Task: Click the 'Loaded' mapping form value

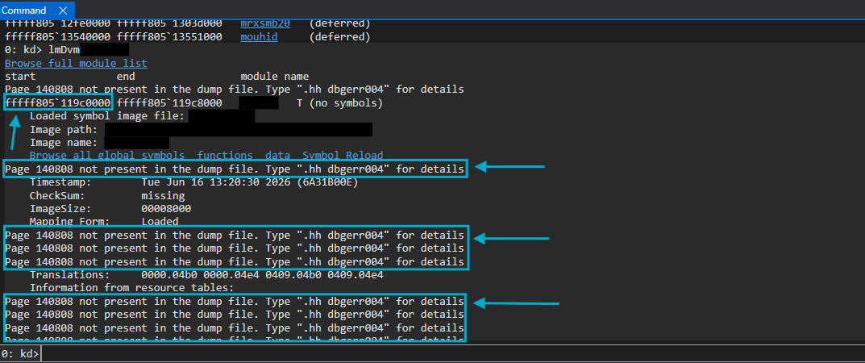Action: coord(160,221)
